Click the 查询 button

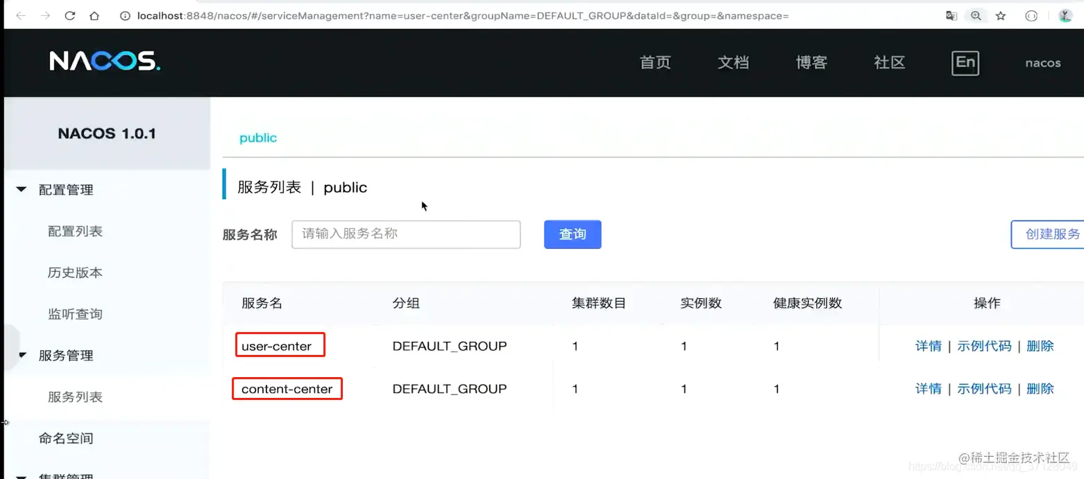[573, 234]
